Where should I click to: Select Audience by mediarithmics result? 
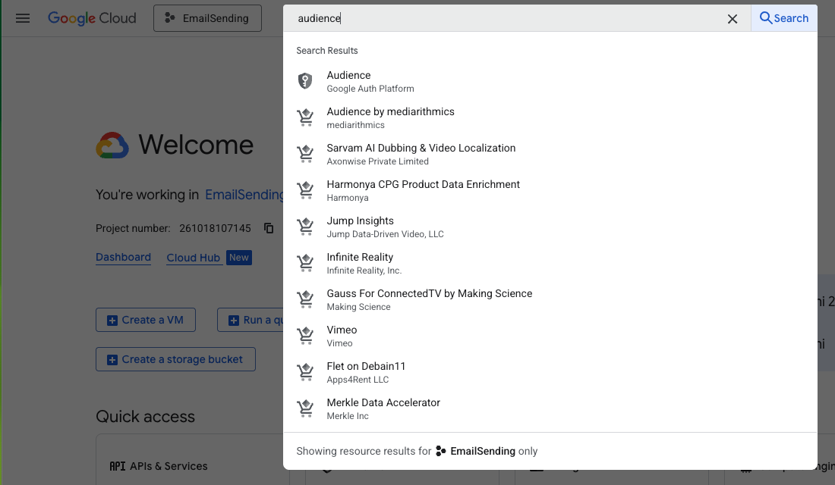click(390, 117)
